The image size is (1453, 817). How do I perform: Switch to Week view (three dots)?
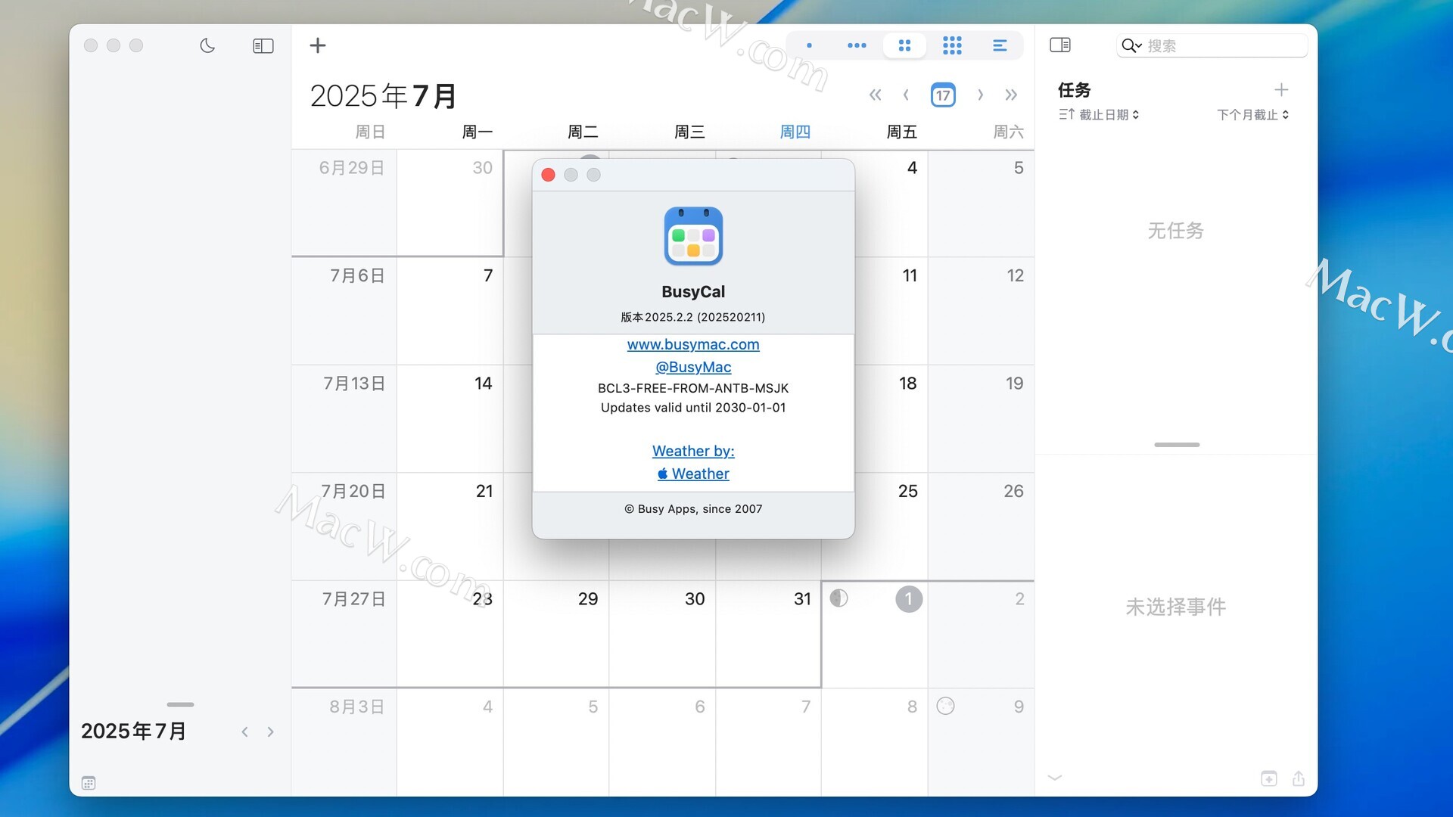point(857,45)
